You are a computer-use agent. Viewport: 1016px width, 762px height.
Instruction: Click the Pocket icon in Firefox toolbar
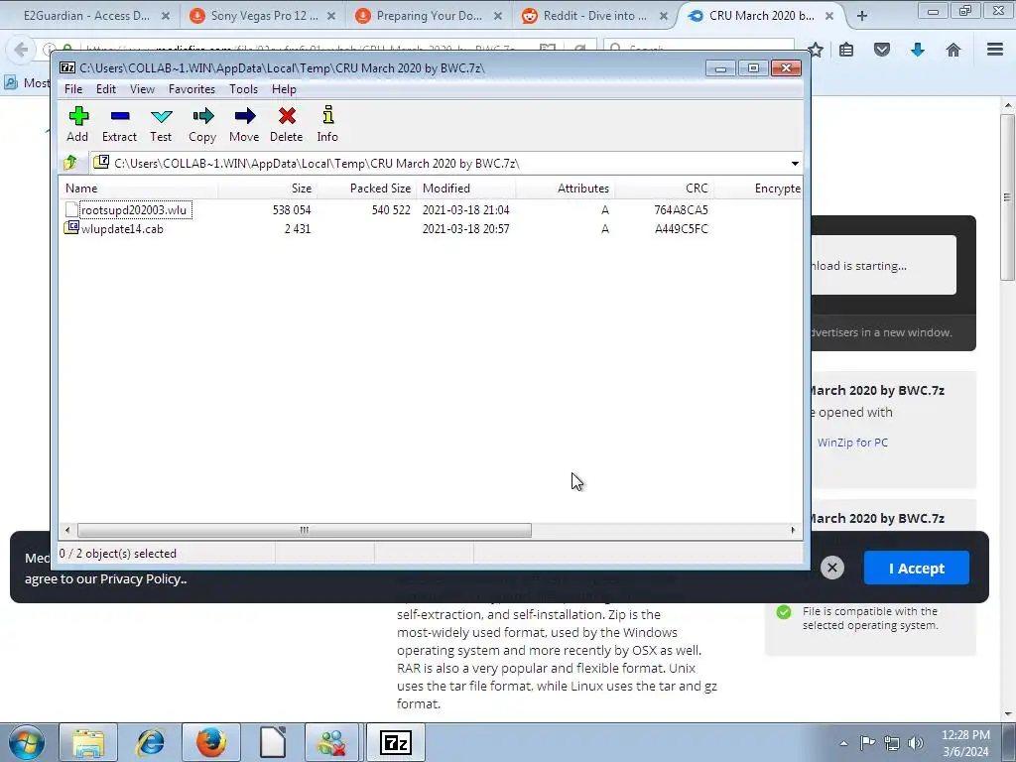click(x=882, y=50)
